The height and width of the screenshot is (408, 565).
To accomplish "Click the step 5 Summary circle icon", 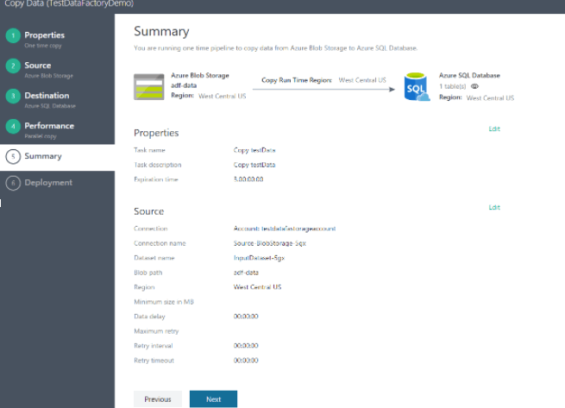I will pos(13,156).
